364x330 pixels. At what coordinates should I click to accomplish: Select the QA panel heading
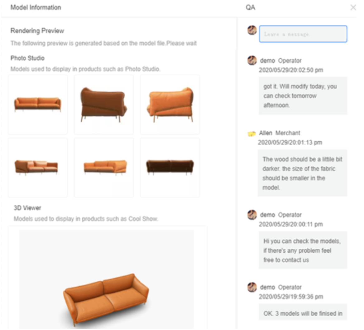[250, 7]
